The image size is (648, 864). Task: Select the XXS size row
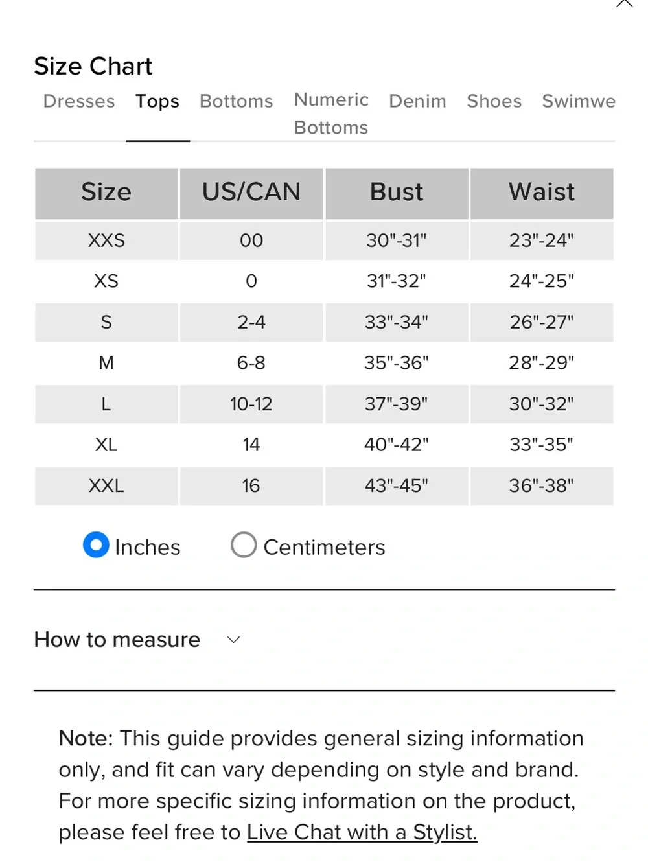(x=324, y=240)
